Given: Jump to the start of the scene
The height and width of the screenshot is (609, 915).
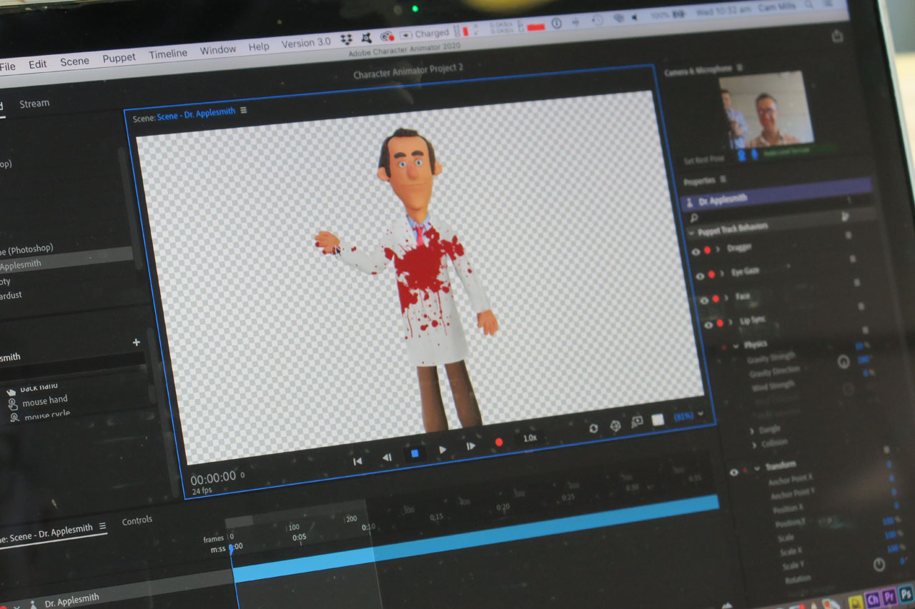Looking at the screenshot, I should [x=357, y=461].
